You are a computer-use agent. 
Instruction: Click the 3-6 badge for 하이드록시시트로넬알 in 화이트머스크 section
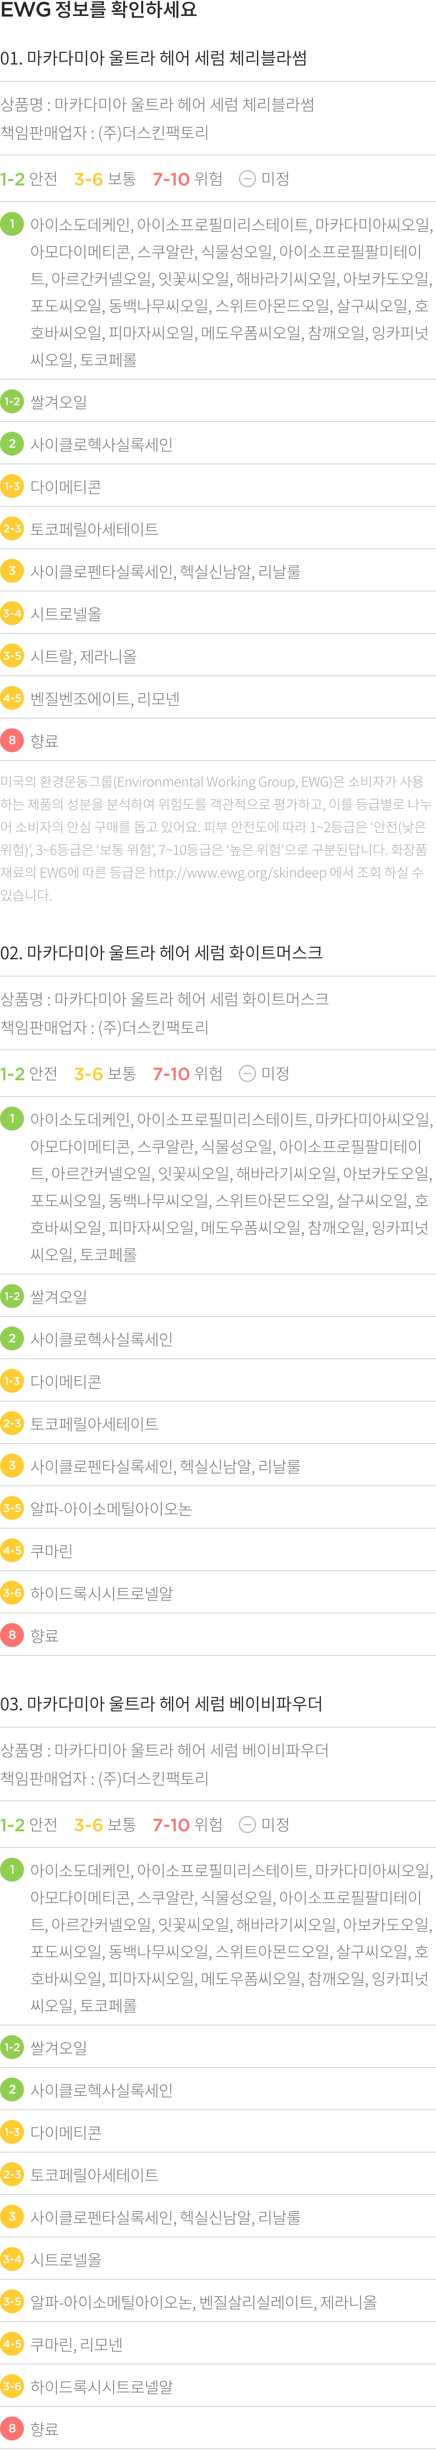(x=11, y=1593)
